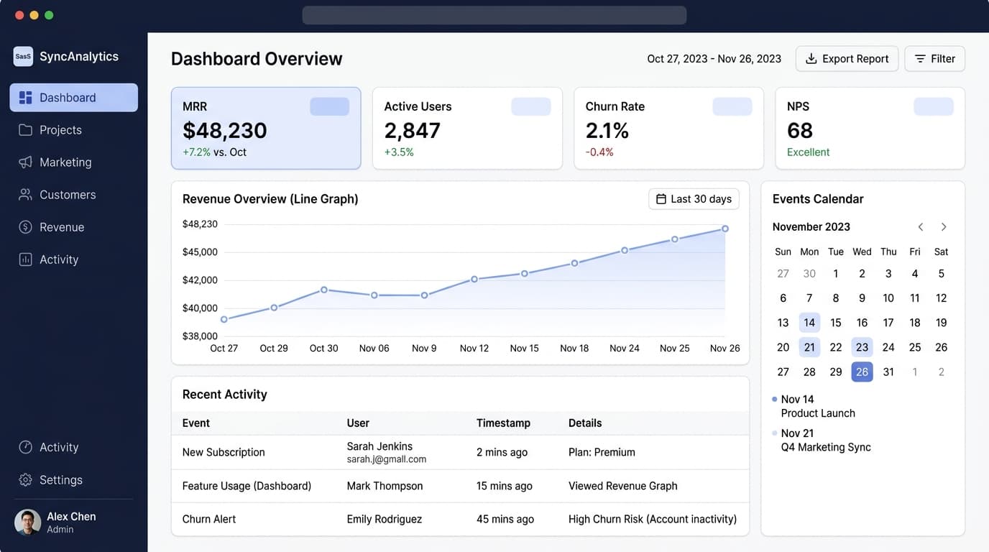Select highlighted date 23 in the calendar
This screenshot has height=552, width=989.
pos(862,347)
